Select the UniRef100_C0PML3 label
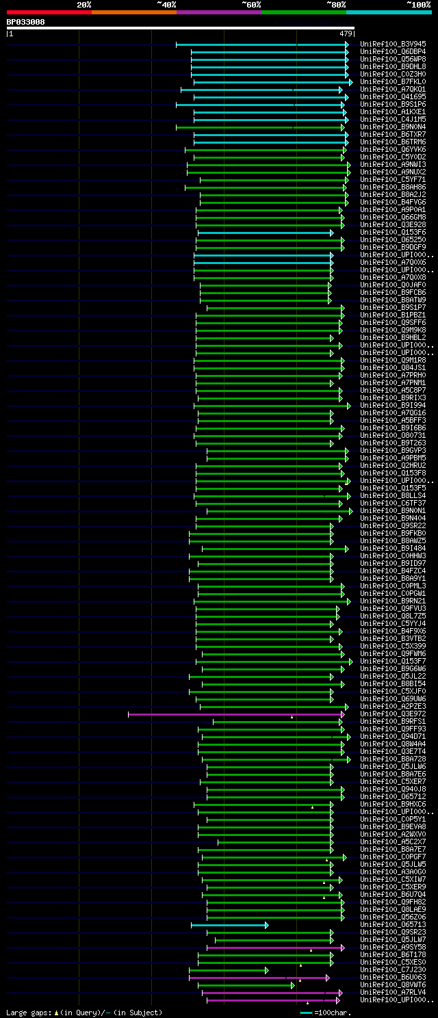 tap(393, 586)
